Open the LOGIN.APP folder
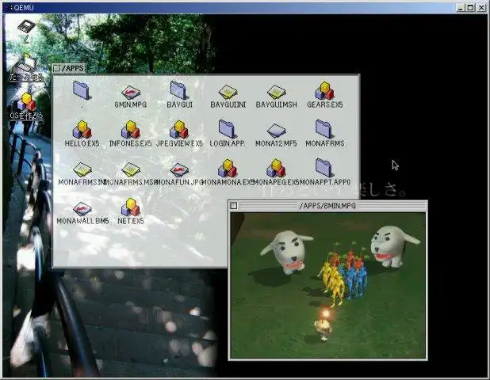 [x=228, y=128]
